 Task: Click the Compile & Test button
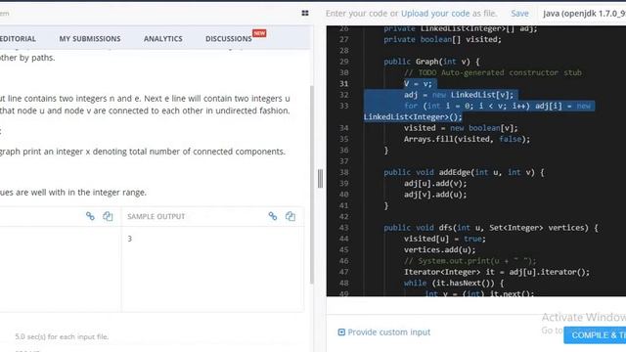(x=595, y=335)
